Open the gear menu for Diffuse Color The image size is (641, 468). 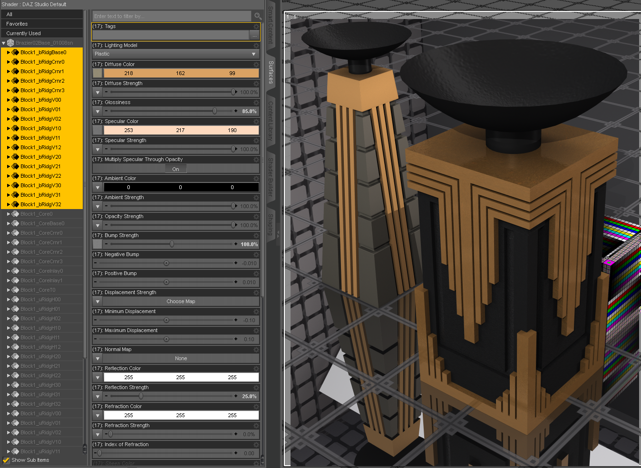(x=256, y=64)
